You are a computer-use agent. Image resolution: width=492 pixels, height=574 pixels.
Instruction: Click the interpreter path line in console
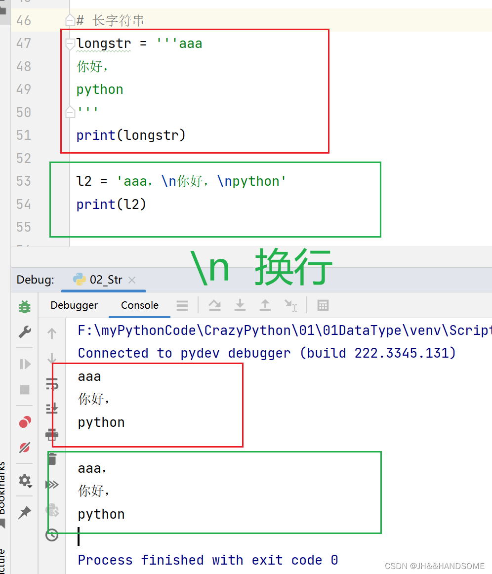coord(284,330)
